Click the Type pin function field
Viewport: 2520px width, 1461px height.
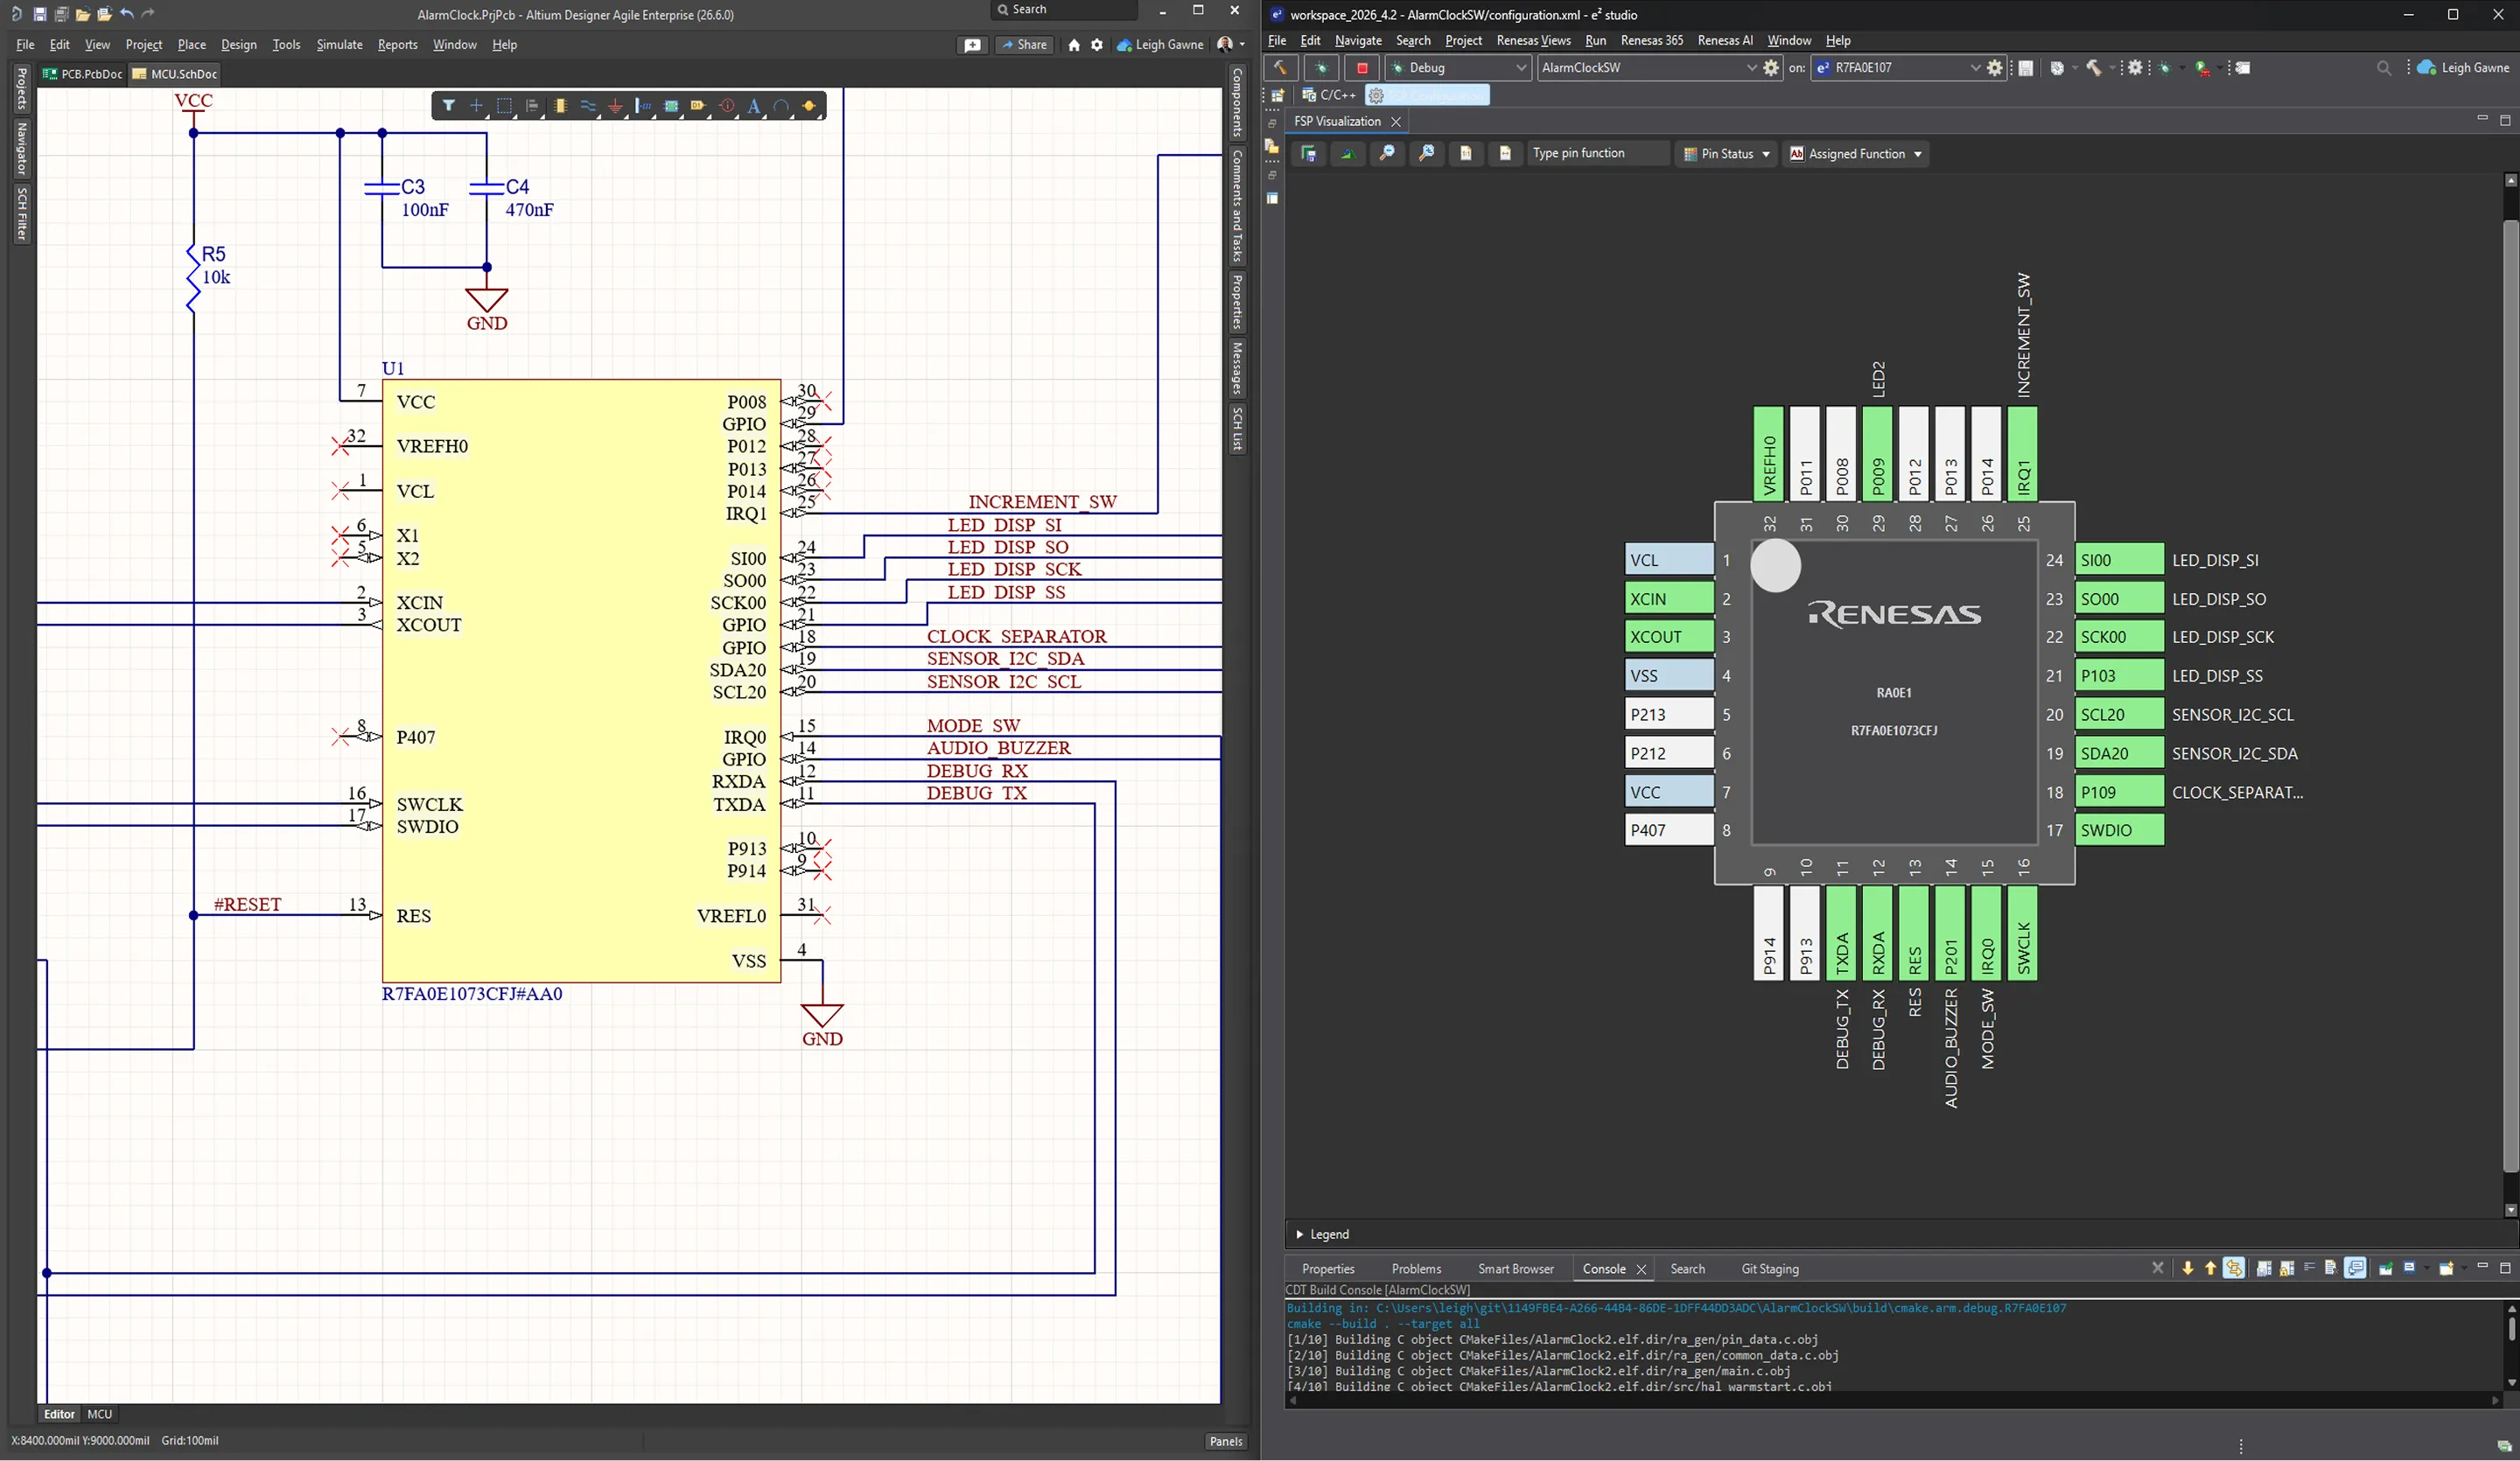tap(1598, 153)
